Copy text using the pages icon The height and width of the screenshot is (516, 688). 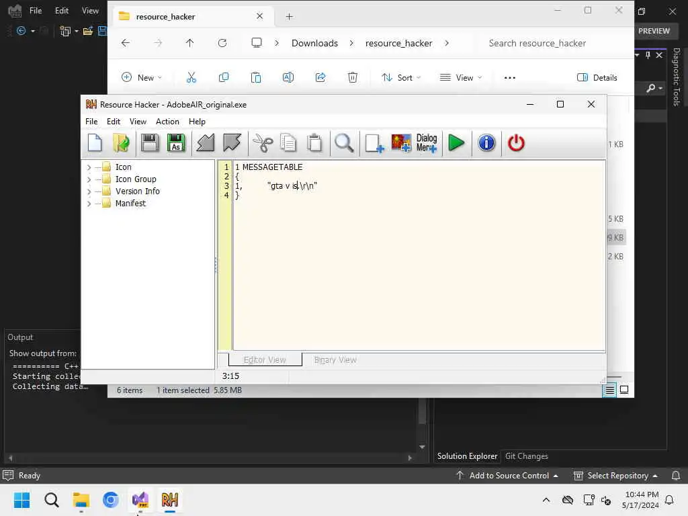[x=288, y=143]
